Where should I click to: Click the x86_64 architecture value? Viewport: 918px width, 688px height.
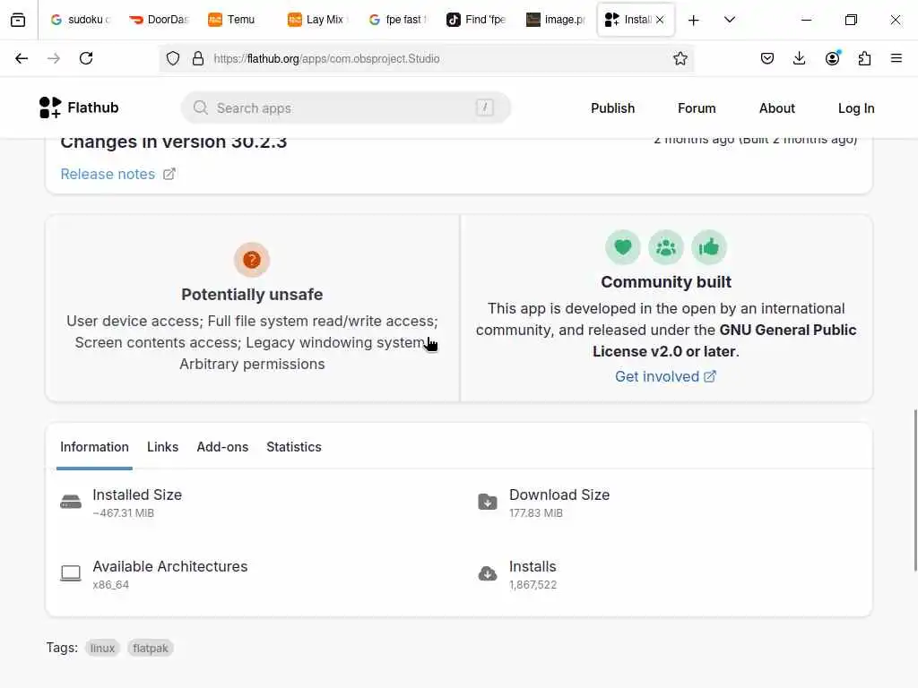coord(110,584)
